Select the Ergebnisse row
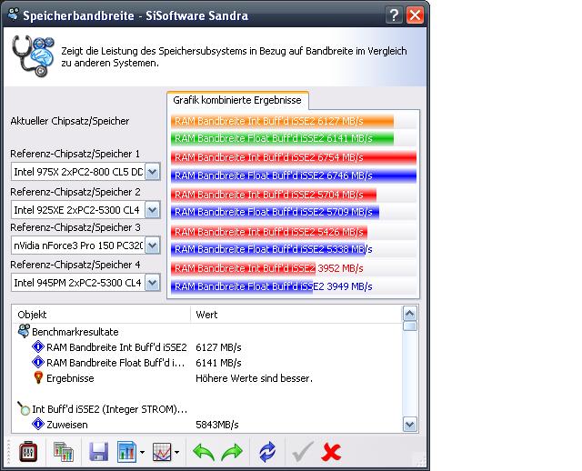 click(70, 378)
